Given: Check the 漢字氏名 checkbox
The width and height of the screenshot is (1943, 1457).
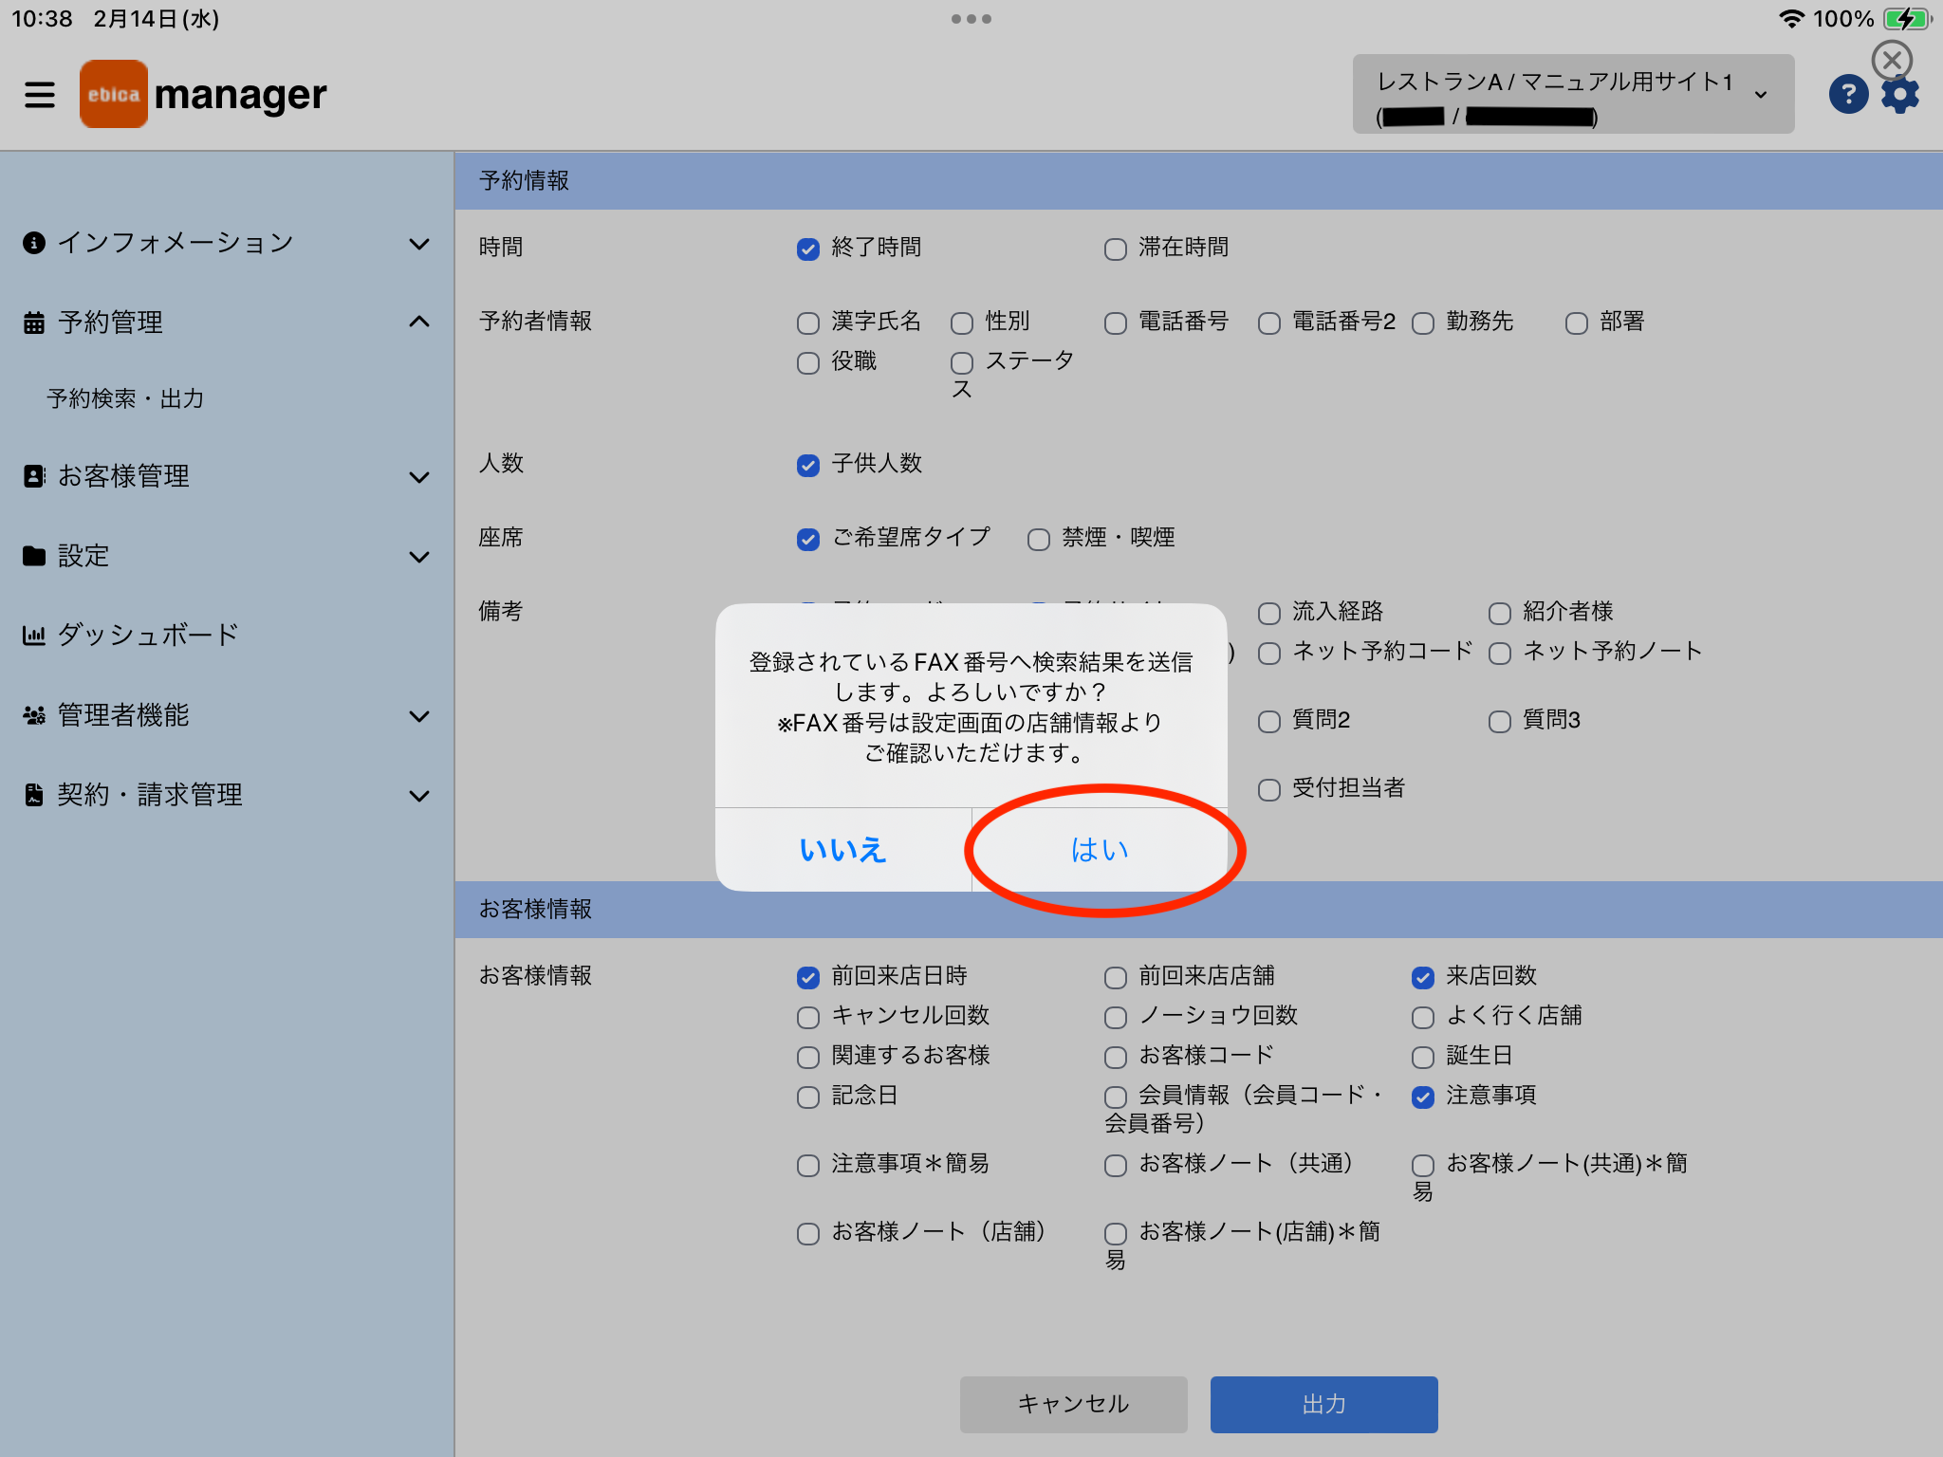Looking at the screenshot, I should tap(808, 323).
